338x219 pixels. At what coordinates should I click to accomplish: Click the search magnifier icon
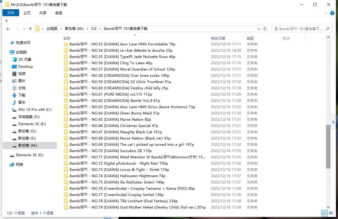click(x=328, y=29)
